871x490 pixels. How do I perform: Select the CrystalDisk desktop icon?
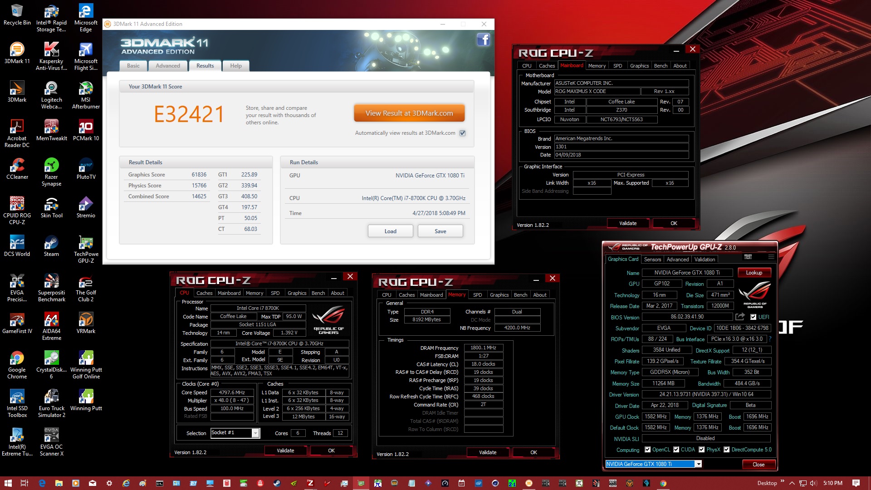(51, 365)
